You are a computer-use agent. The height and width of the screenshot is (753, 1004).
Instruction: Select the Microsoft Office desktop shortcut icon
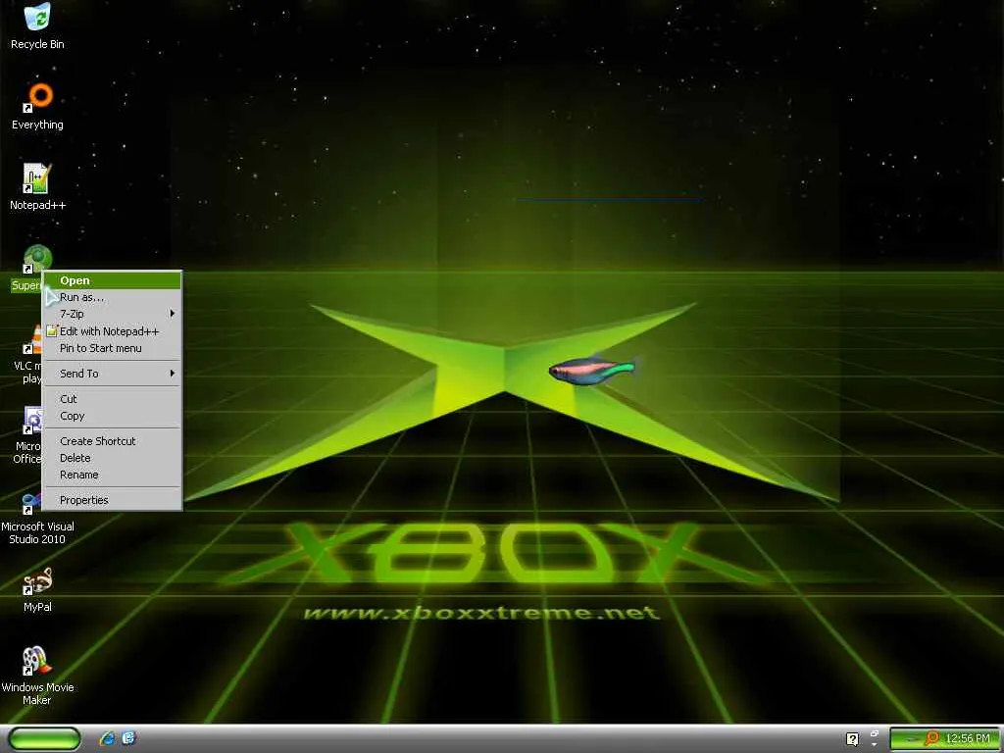[33, 420]
